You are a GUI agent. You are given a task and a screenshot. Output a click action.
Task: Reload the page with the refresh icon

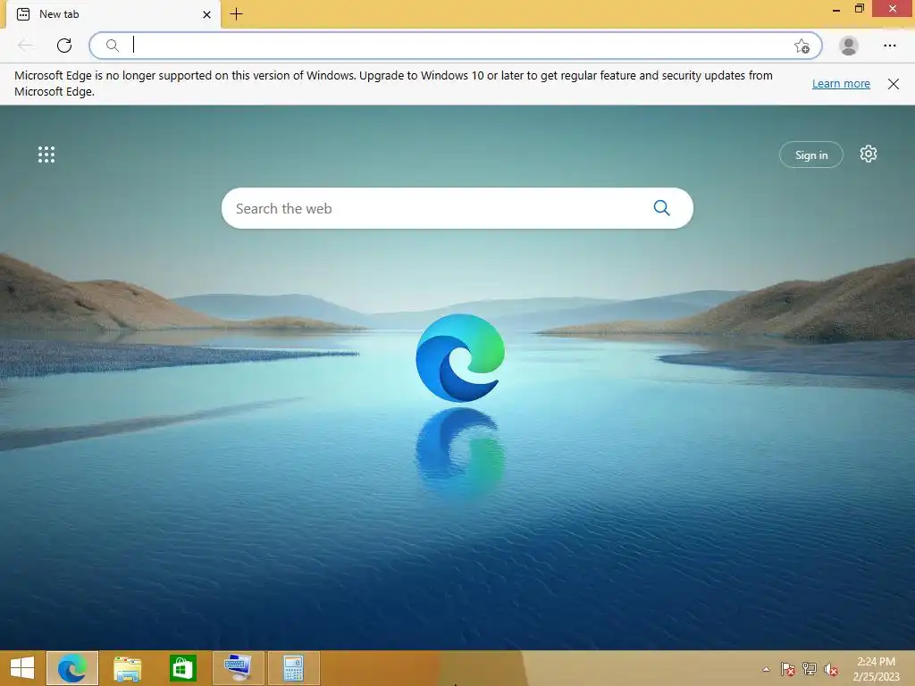[64, 45]
